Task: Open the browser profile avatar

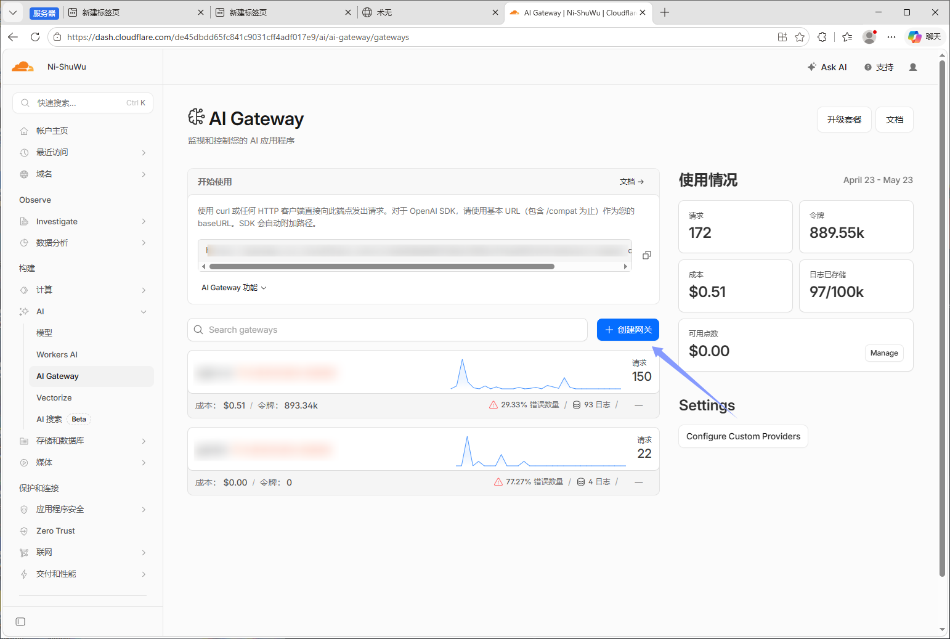Action: click(869, 37)
